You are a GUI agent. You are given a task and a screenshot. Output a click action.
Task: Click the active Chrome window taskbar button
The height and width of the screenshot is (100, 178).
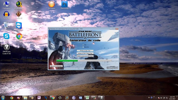pos(53,98)
